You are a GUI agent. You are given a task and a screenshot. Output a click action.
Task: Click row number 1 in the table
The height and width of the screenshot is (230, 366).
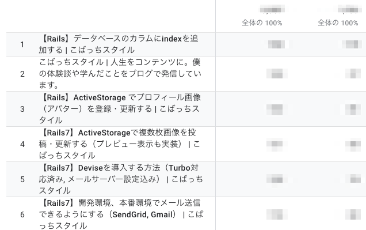[22, 44]
